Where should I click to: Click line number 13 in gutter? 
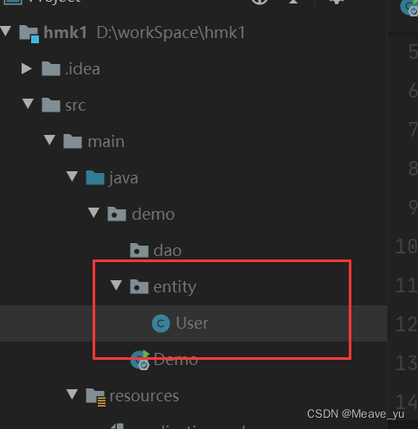click(x=407, y=363)
